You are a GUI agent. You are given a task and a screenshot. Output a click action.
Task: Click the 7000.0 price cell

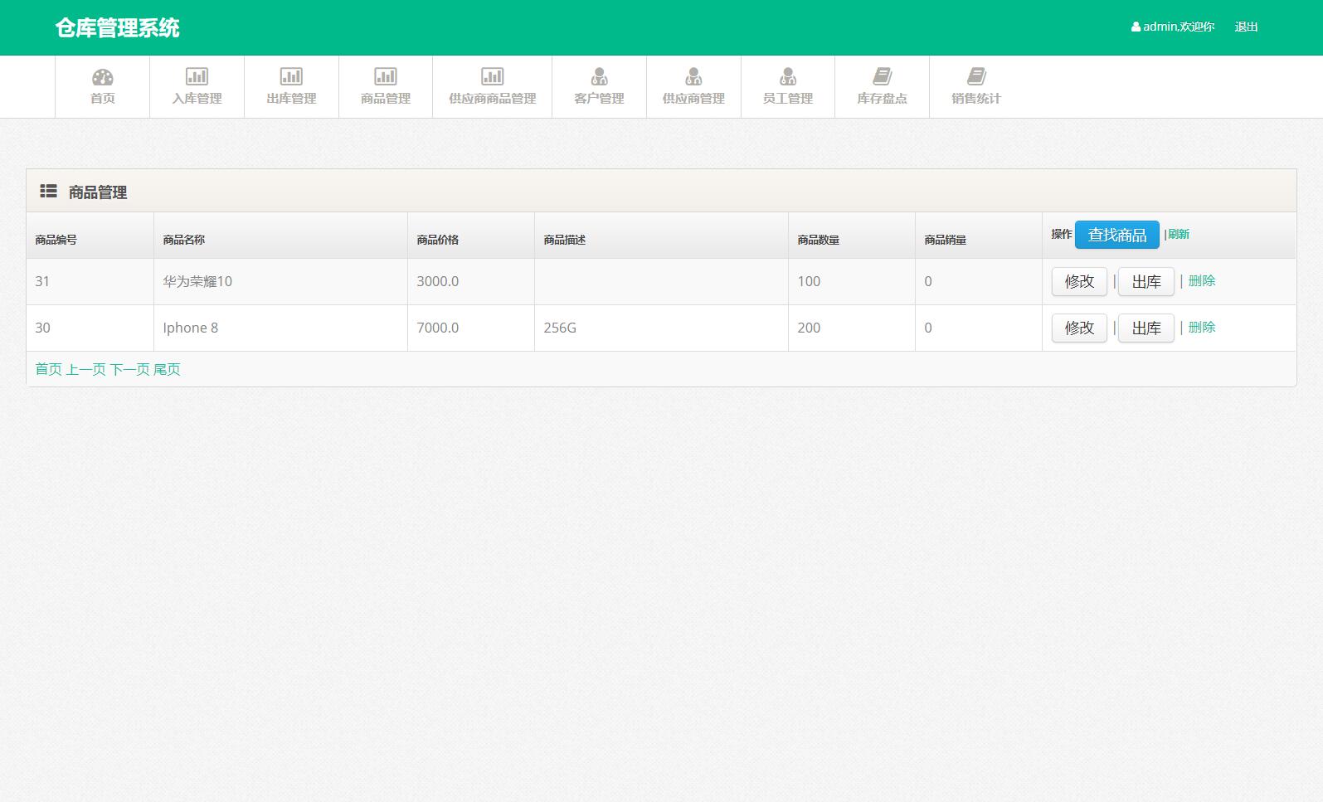tap(471, 328)
